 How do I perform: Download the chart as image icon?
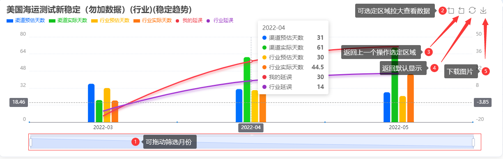pos(483,11)
